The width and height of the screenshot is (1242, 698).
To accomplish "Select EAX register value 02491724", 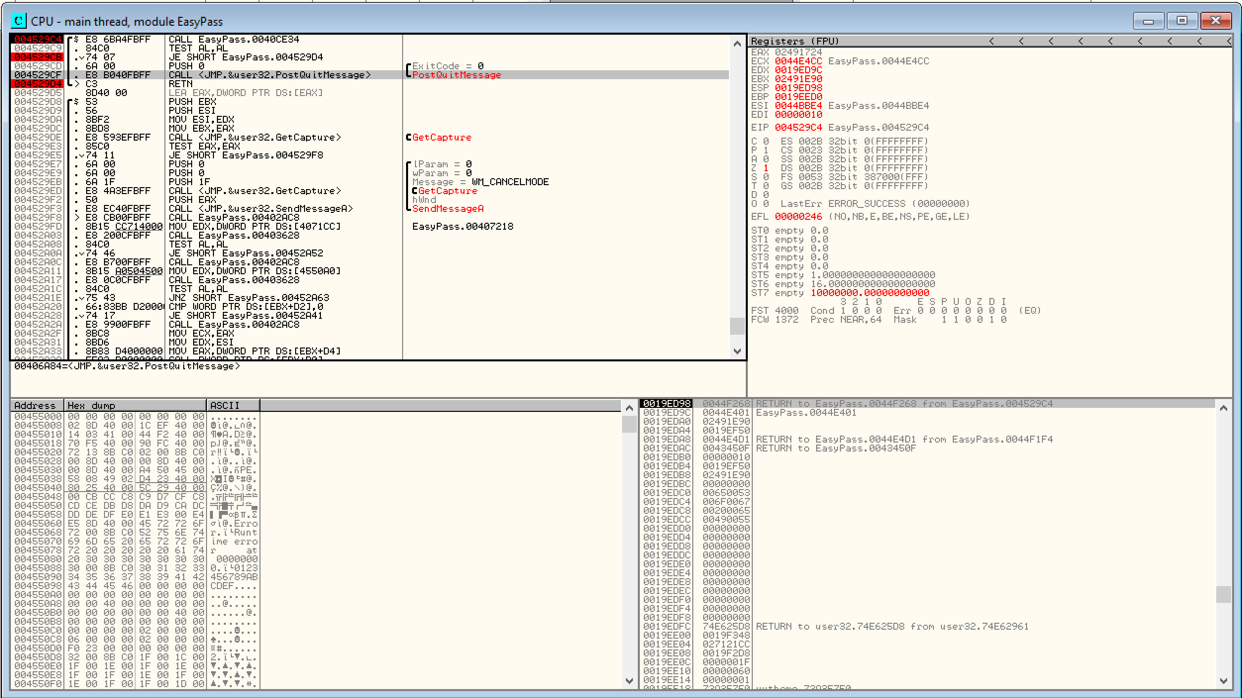I will tap(798, 52).
